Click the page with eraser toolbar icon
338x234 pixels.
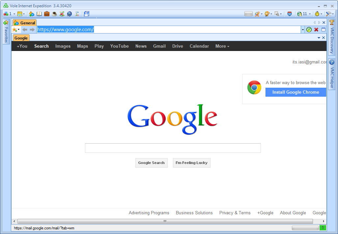pyautogui.click(x=277, y=14)
